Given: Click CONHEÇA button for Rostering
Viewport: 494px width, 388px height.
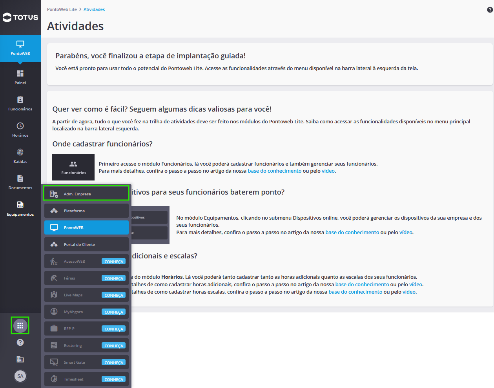Looking at the screenshot, I should click(114, 346).
